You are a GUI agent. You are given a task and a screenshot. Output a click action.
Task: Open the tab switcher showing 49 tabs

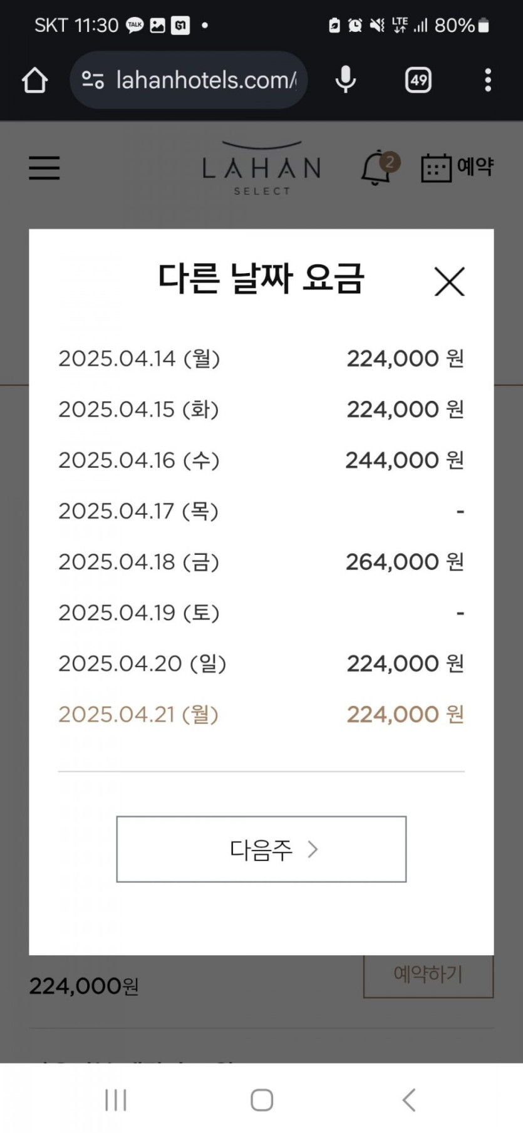point(418,80)
